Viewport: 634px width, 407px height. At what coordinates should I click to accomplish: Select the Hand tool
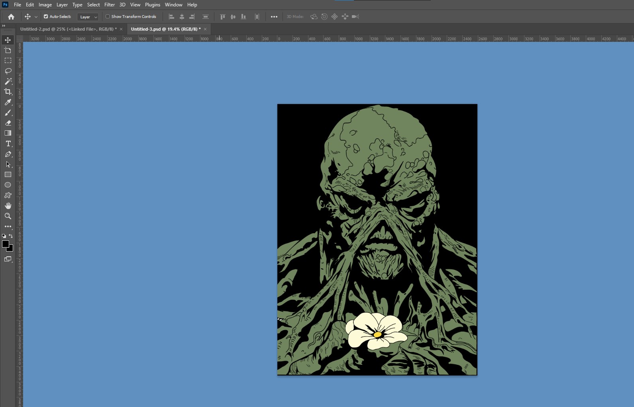8,206
